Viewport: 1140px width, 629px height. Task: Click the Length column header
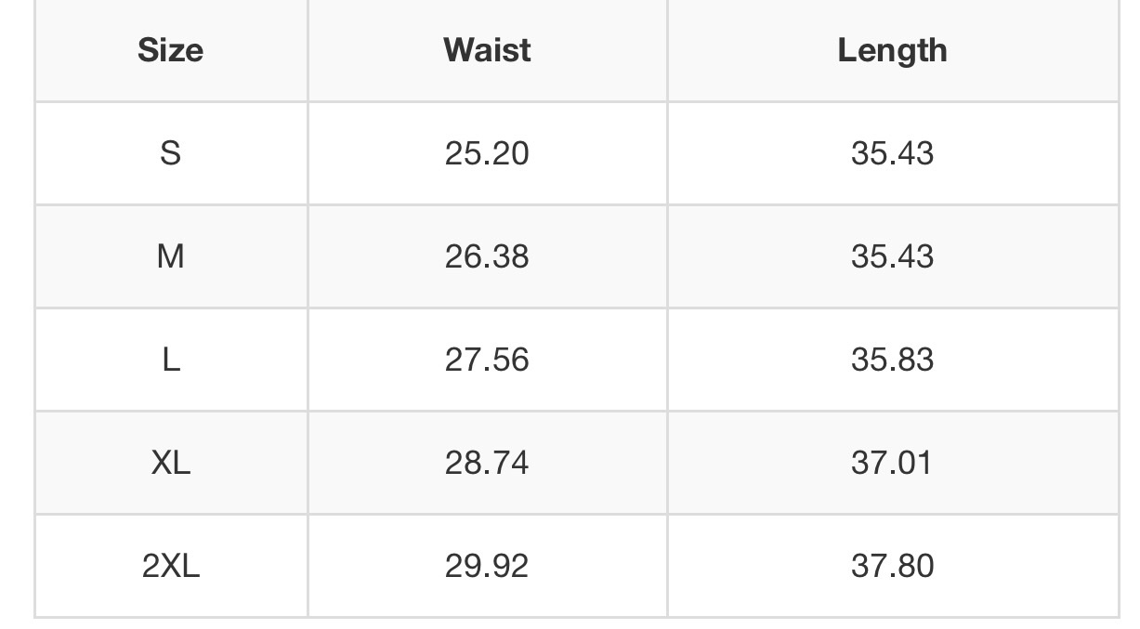[892, 50]
